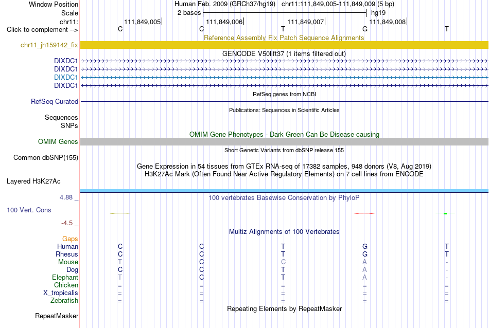Click the 4.88 PhyloP upper scale value
This screenshot has height=328, width=489.
pos(66,197)
